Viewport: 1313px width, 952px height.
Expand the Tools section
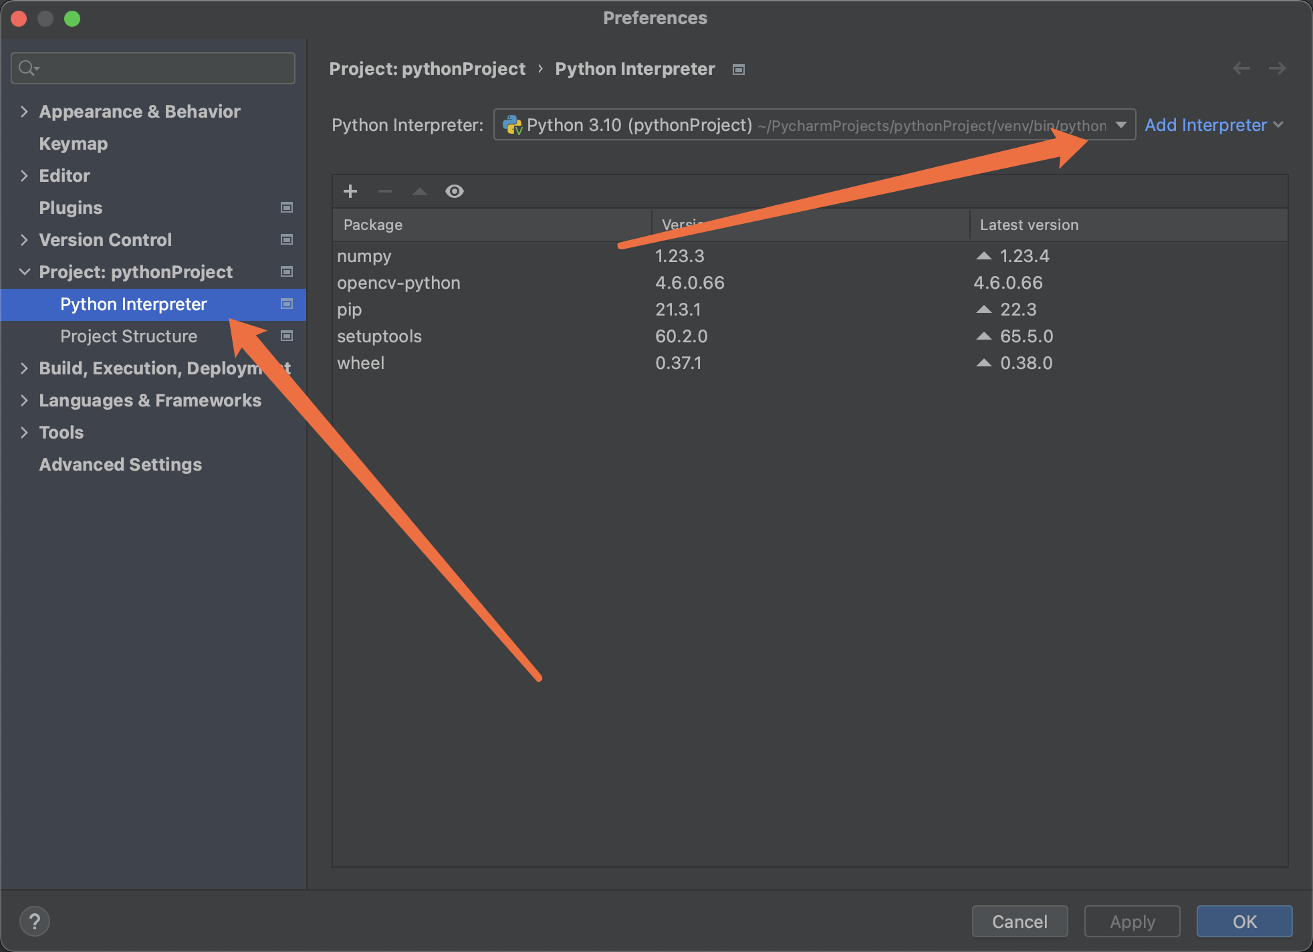[x=24, y=433]
